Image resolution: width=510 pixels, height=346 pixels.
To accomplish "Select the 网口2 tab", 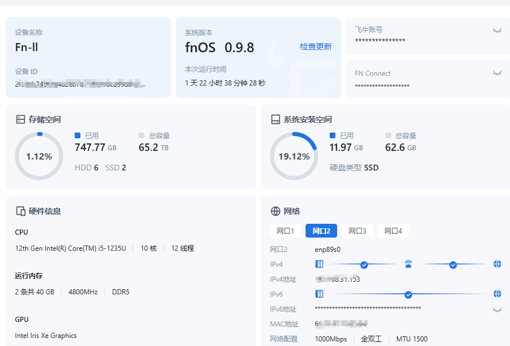I will coord(322,231).
